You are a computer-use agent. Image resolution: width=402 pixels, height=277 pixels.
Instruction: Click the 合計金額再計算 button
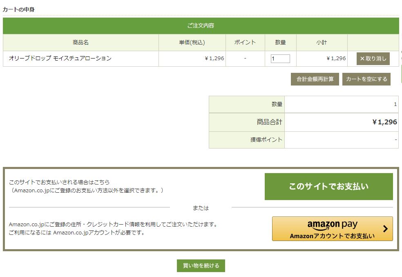(315, 79)
